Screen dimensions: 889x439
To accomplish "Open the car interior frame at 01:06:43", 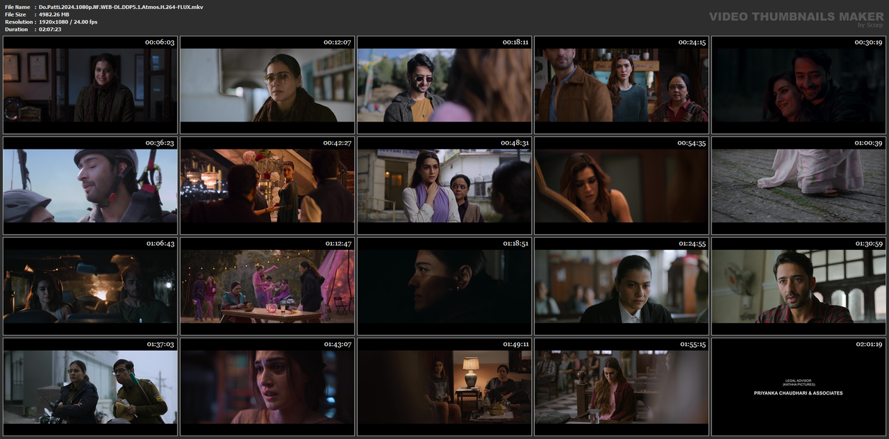I will (x=90, y=286).
